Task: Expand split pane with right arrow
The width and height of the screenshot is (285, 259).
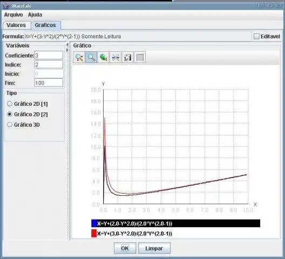Action: (x=67, y=50)
